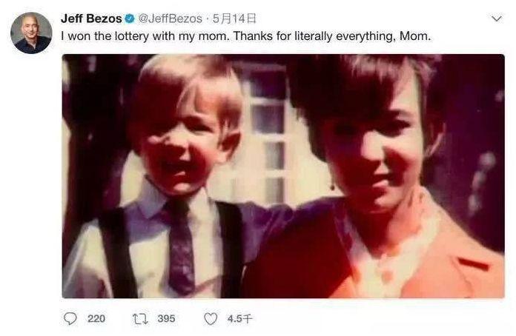Open Jeff Bezos's profile avatar
This screenshot has width=516, height=336.
tap(32, 33)
